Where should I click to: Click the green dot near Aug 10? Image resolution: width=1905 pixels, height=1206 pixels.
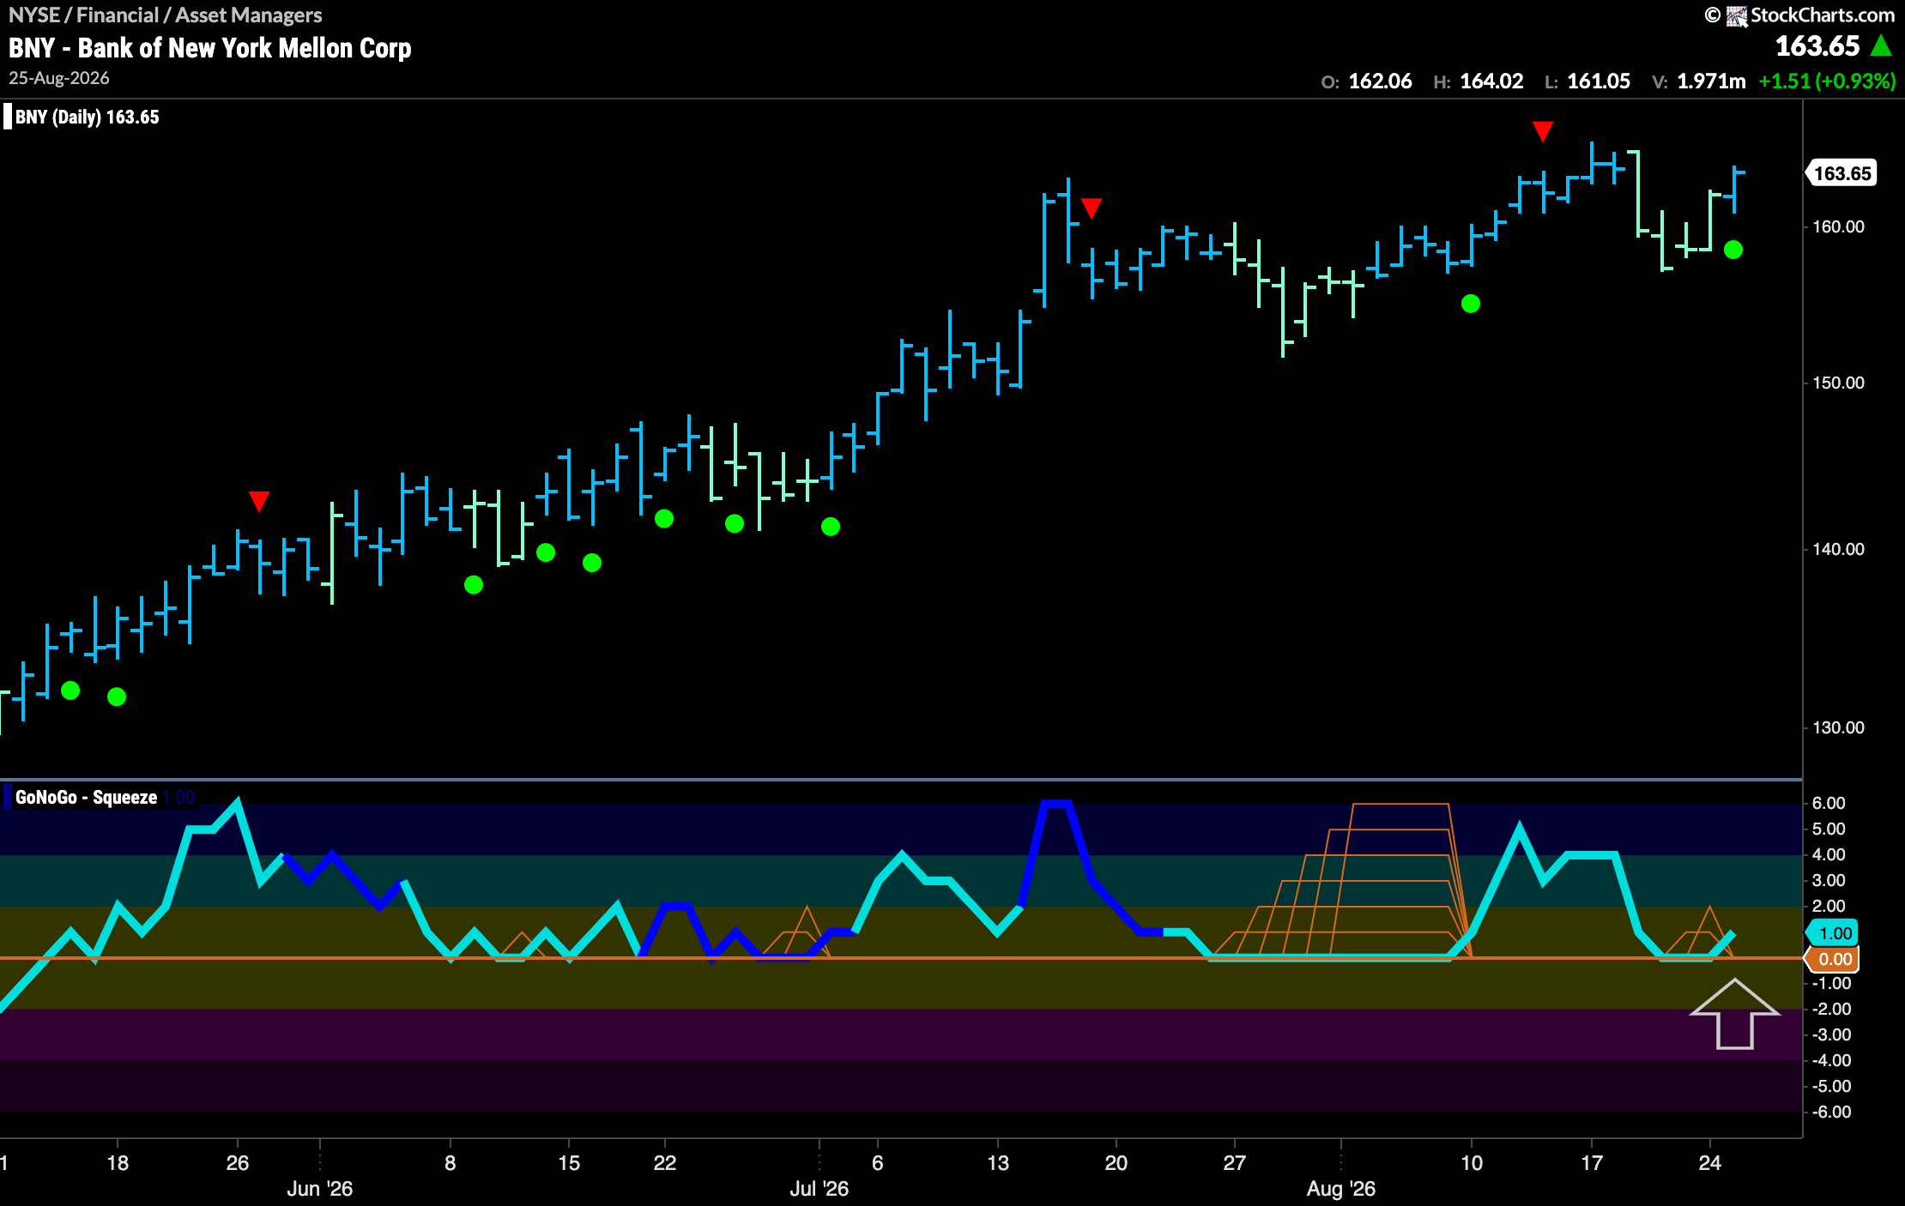(x=1471, y=304)
